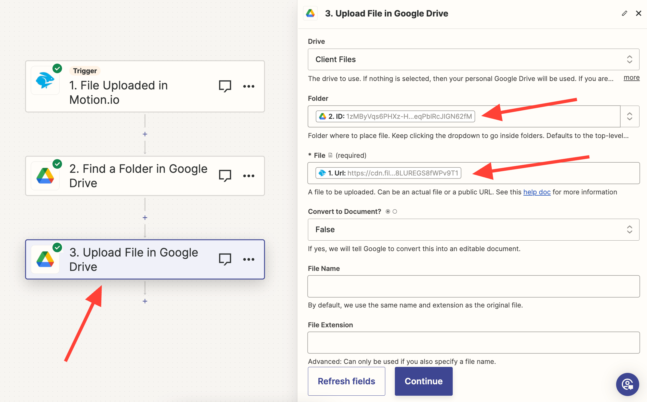Open comment bubble on Motion.io trigger step

click(x=225, y=86)
